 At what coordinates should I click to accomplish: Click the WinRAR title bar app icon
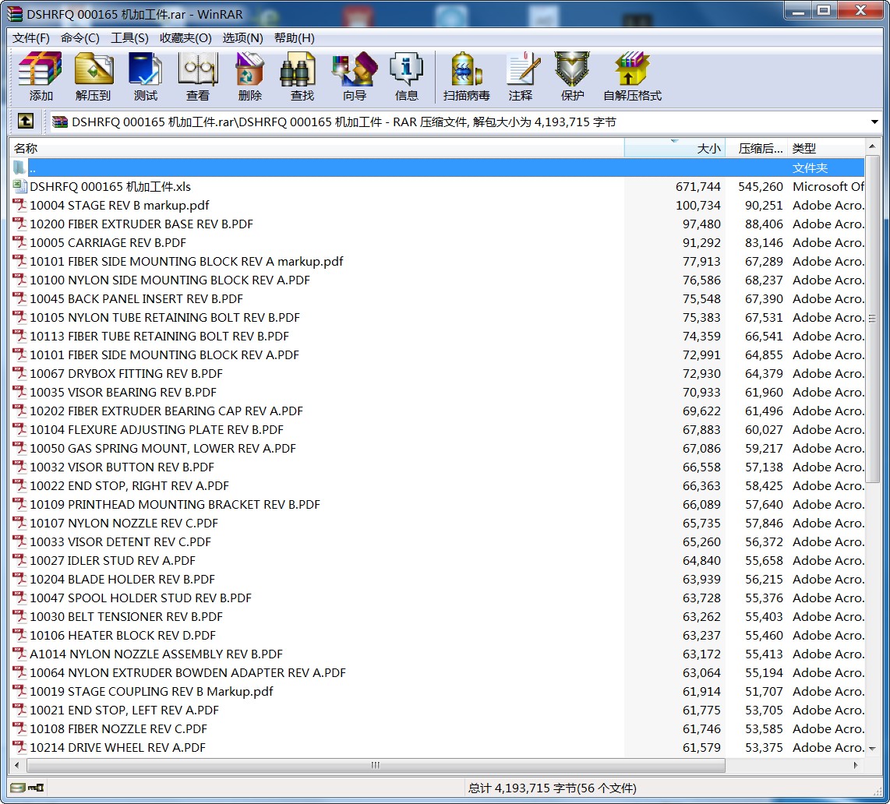coord(15,14)
